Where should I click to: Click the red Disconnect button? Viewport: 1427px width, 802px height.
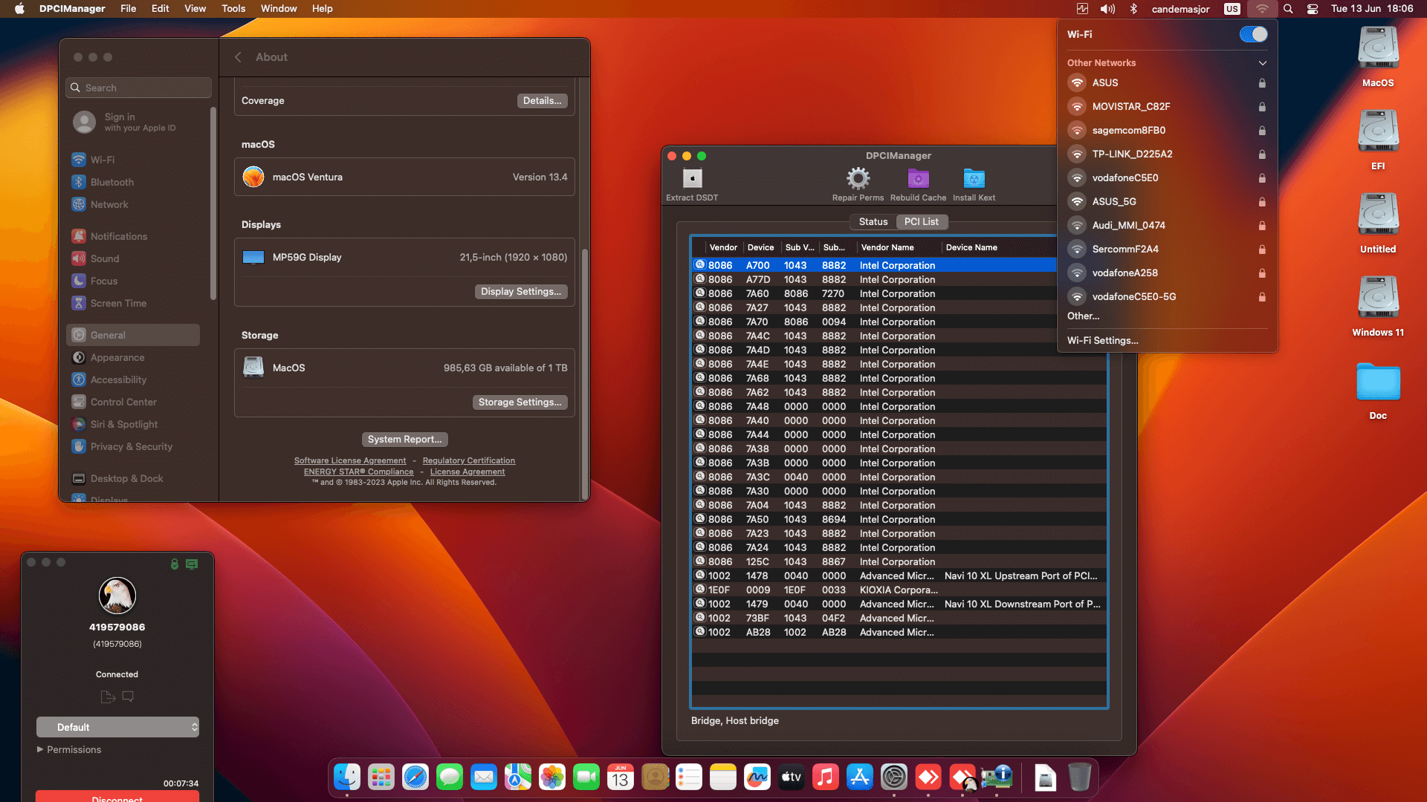(x=117, y=798)
